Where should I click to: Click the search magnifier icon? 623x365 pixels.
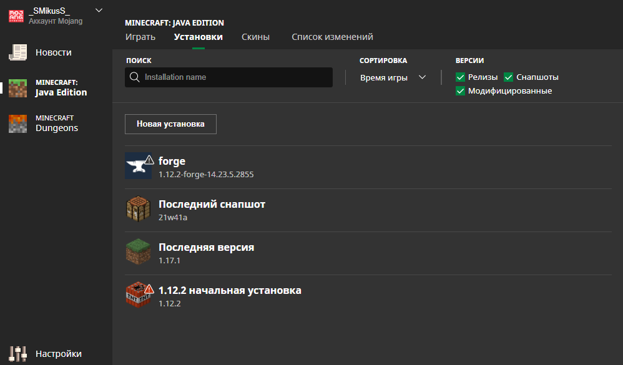pos(135,77)
